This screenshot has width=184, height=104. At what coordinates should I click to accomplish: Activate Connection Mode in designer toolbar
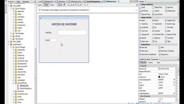[x=61, y=5]
